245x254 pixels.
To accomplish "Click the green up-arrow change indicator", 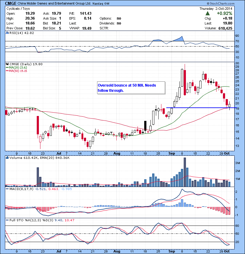I will (208, 13).
